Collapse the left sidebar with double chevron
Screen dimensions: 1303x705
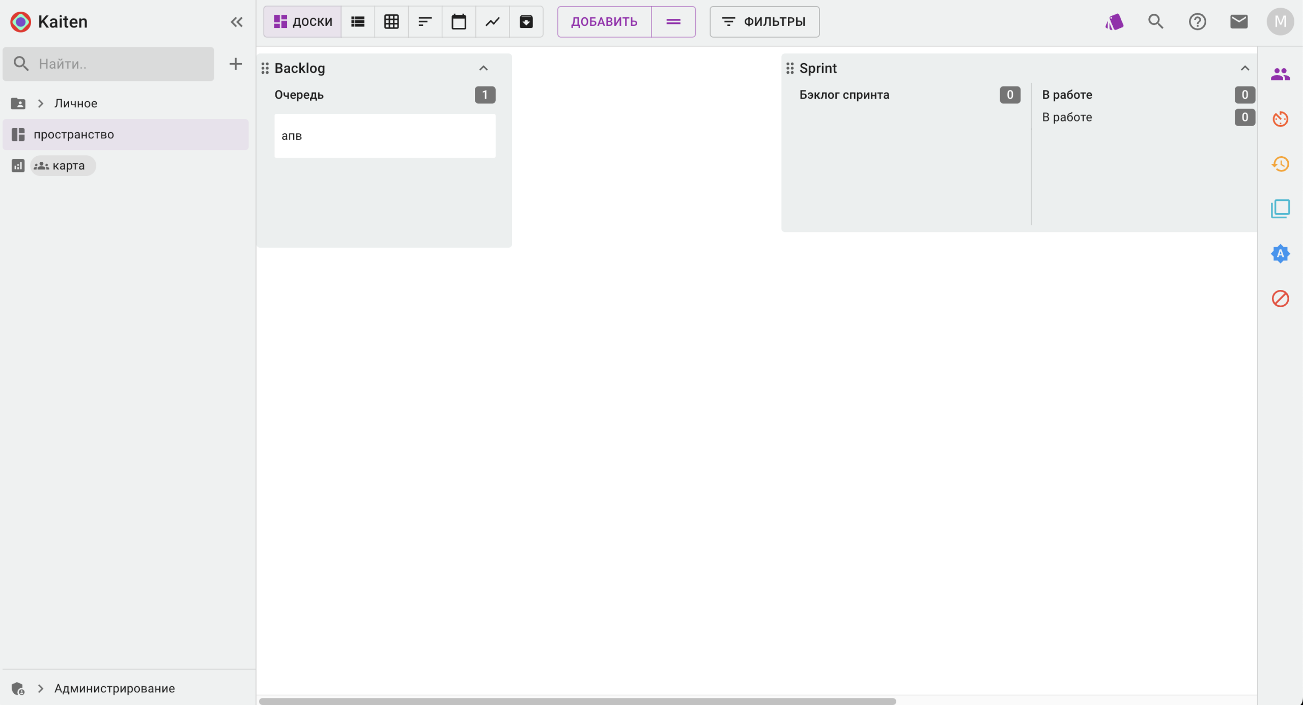point(236,21)
